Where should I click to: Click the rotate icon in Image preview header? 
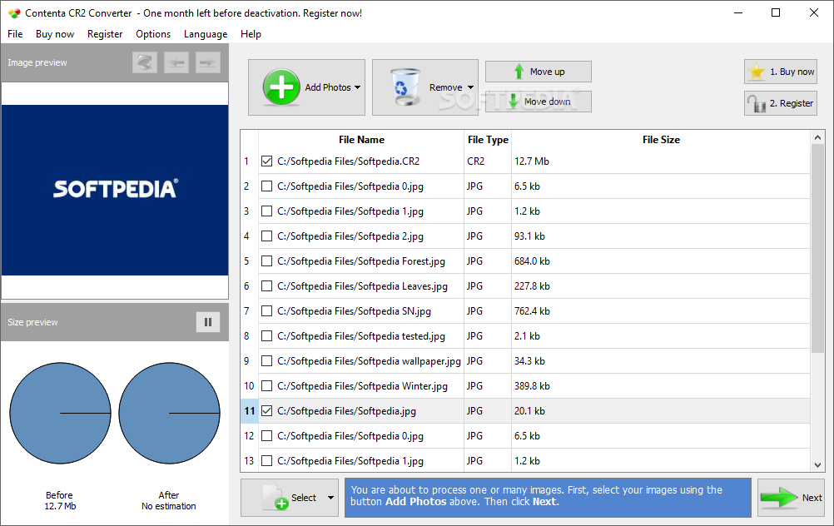(145, 62)
